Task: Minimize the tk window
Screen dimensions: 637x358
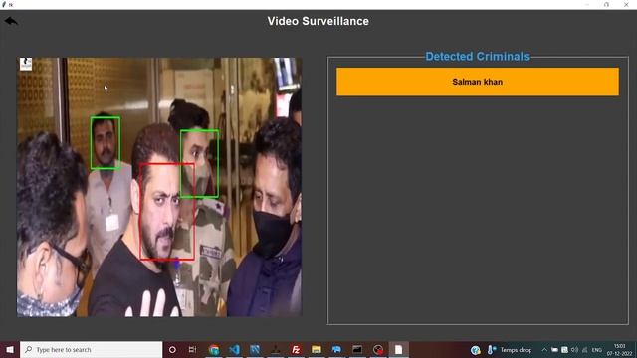Action: 587,4
